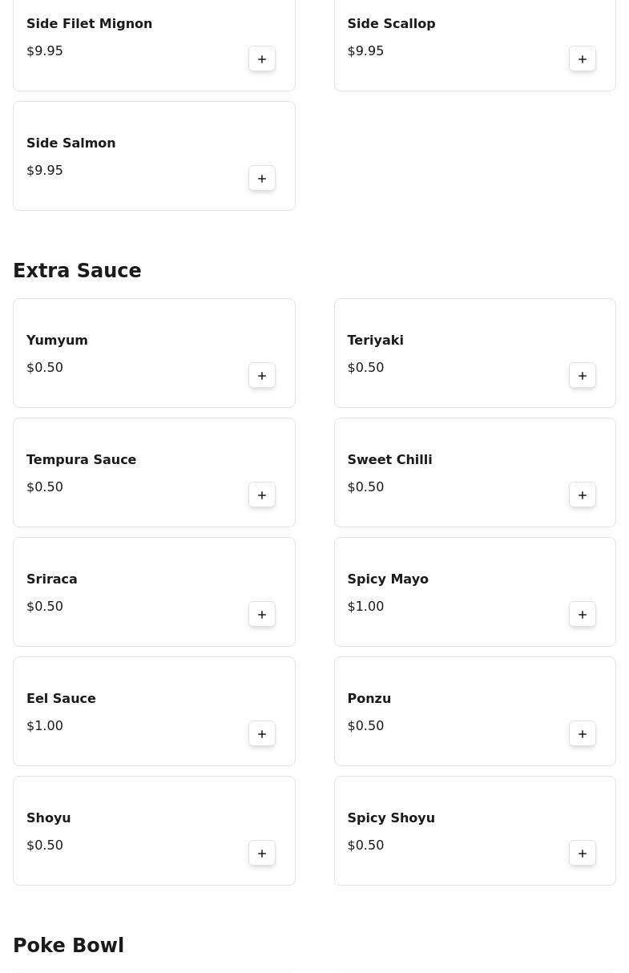Click the Poke Bowl section heading
This screenshot has height=973, width=629.
point(68,946)
